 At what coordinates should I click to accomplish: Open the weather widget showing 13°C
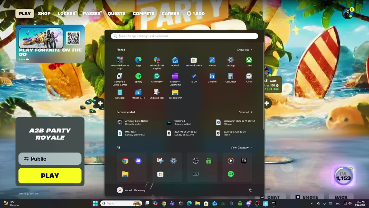point(12,203)
